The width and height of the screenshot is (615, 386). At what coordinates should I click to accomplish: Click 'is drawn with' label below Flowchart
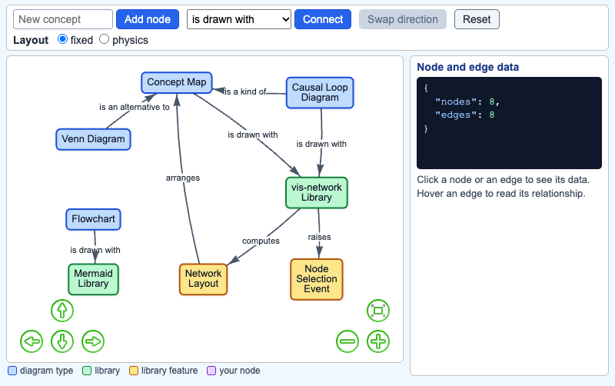pyautogui.click(x=95, y=250)
